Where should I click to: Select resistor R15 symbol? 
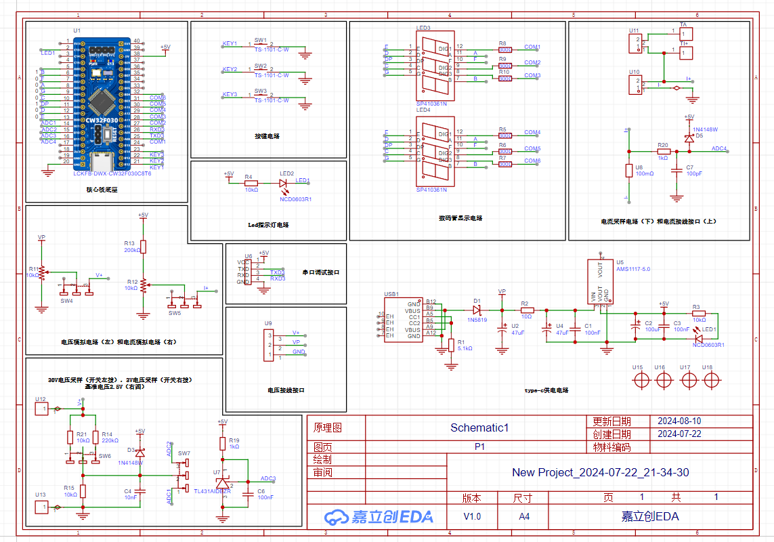click(x=83, y=491)
